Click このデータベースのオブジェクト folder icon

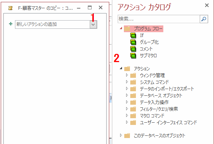coord(127,135)
